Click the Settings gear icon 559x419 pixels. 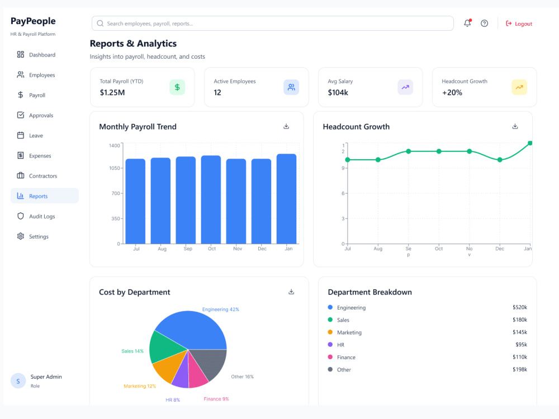coord(21,236)
